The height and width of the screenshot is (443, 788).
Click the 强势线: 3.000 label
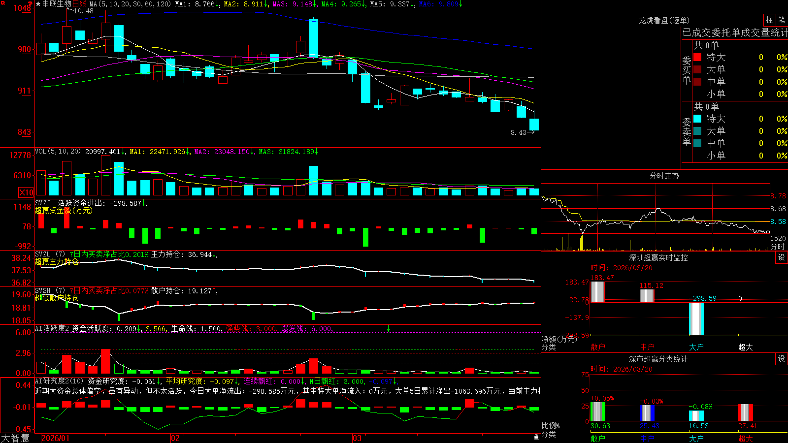(x=251, y=329)
